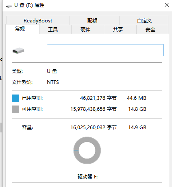Viewport: 172px width, 187px height.
Task: Click the blue used space swatch
Action: (15, 98)
